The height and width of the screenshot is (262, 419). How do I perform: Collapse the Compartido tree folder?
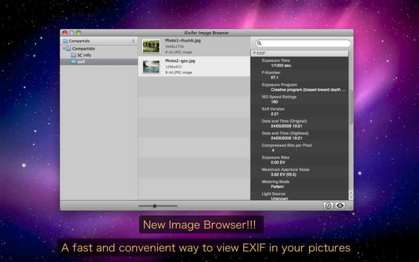[64, 49]
